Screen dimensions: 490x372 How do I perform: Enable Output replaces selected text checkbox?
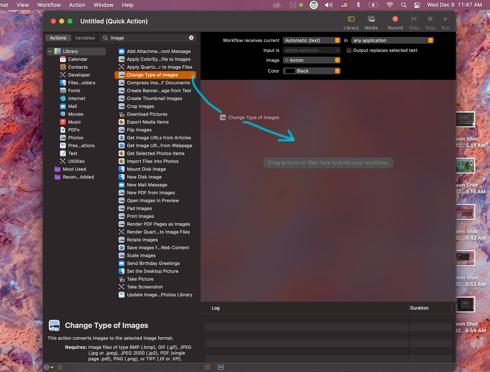[349, 50]
